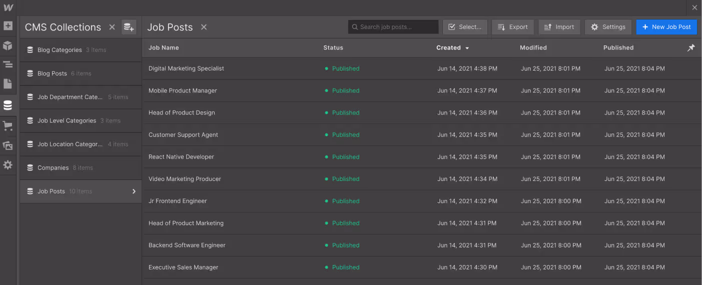Click the search magnifier icon
The height and width of the screenshot is (285, 702).
tap(355, 27)
